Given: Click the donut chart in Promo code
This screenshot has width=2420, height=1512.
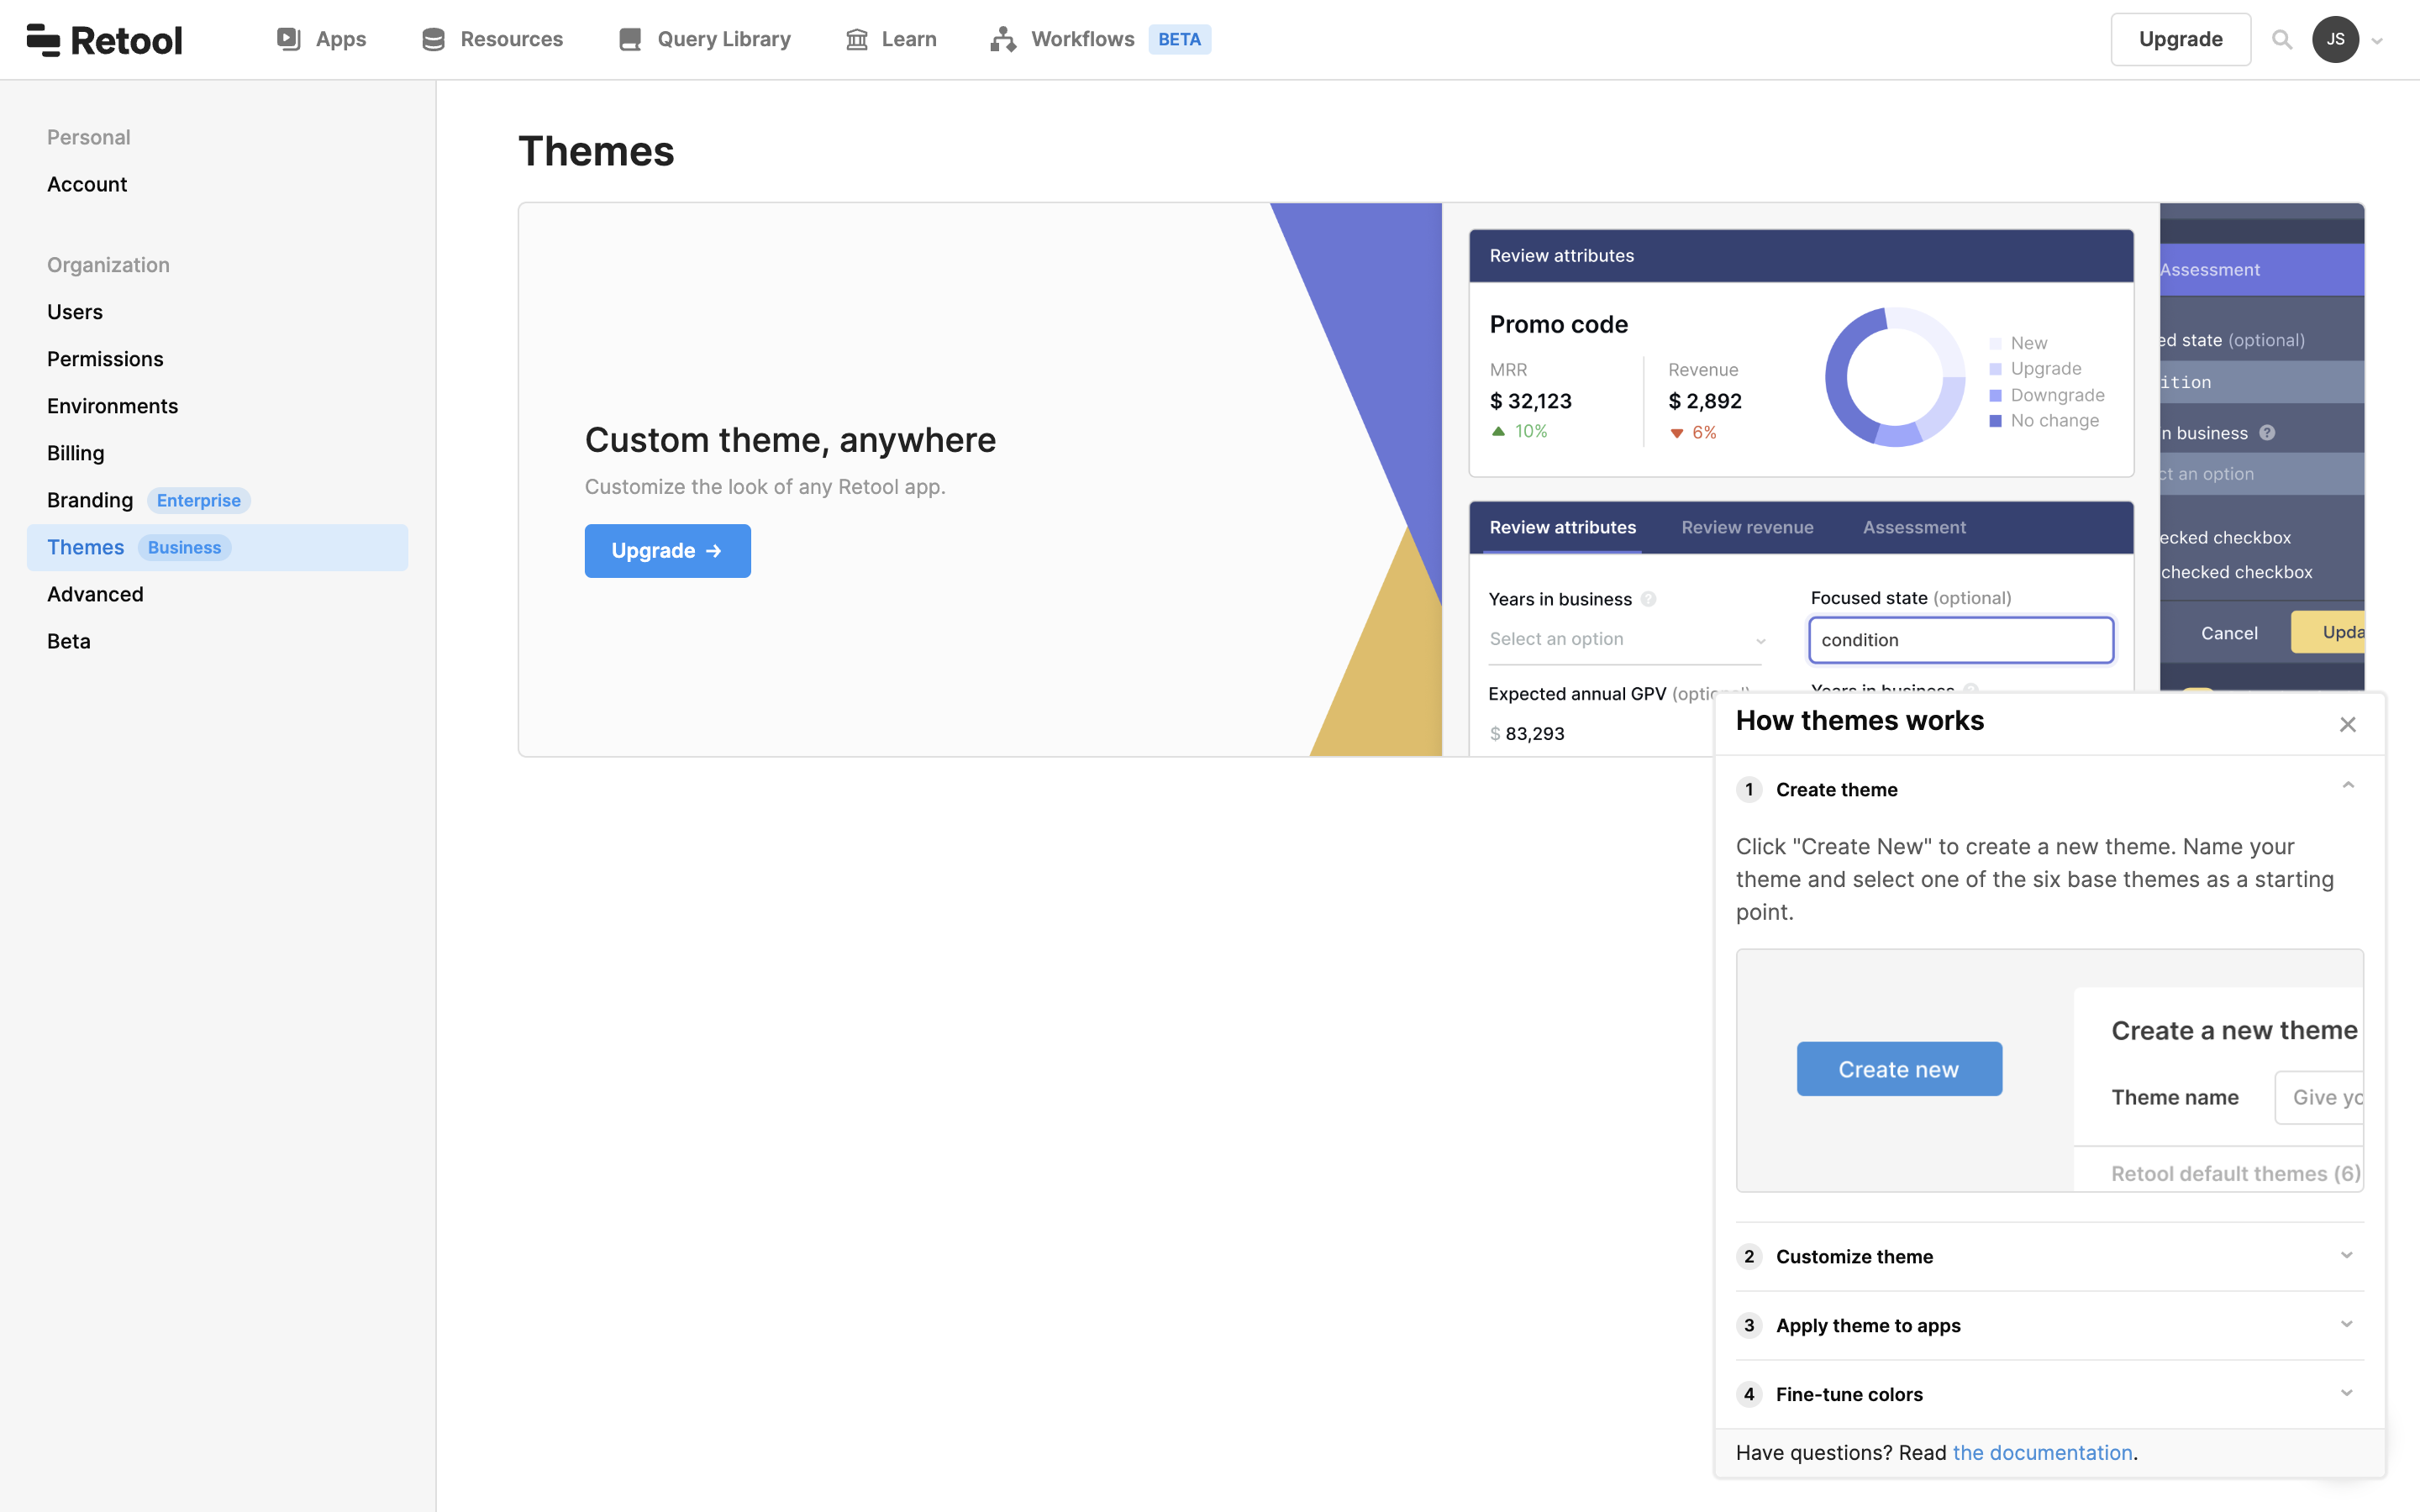Looking at the screenshot, I should point(1894,376).
